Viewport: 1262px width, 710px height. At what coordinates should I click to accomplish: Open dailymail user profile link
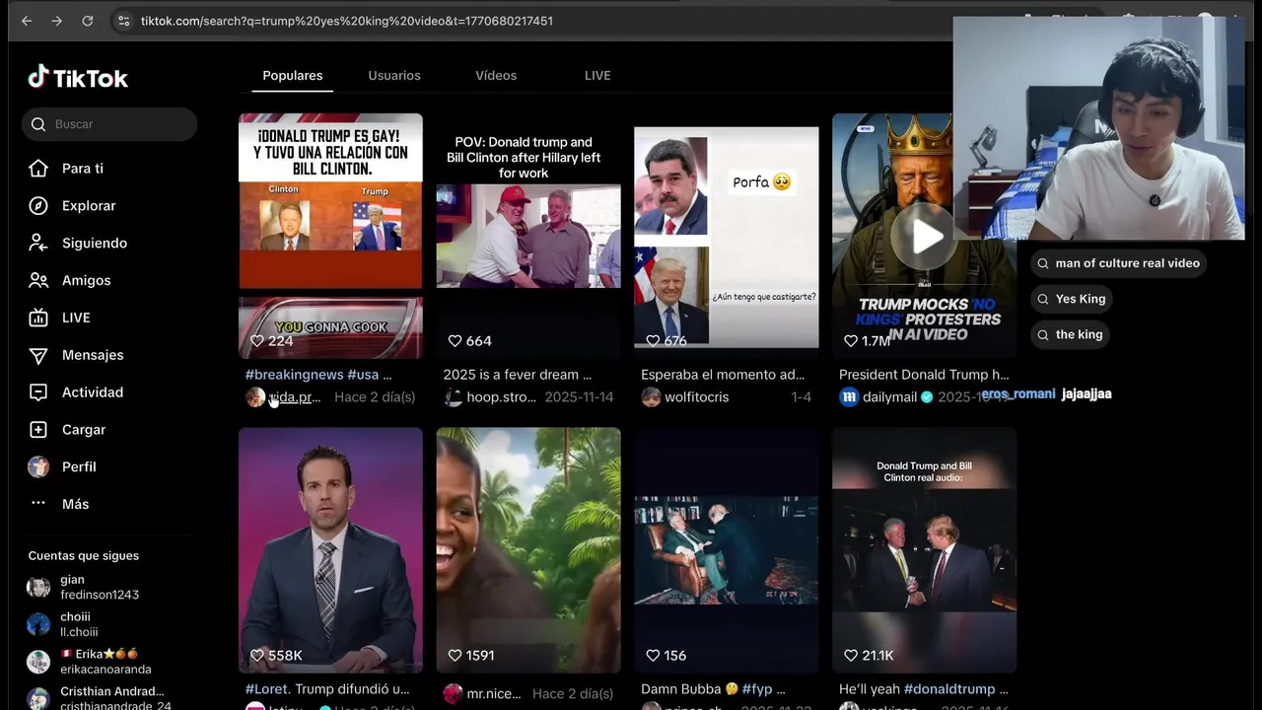coord(890,397)
